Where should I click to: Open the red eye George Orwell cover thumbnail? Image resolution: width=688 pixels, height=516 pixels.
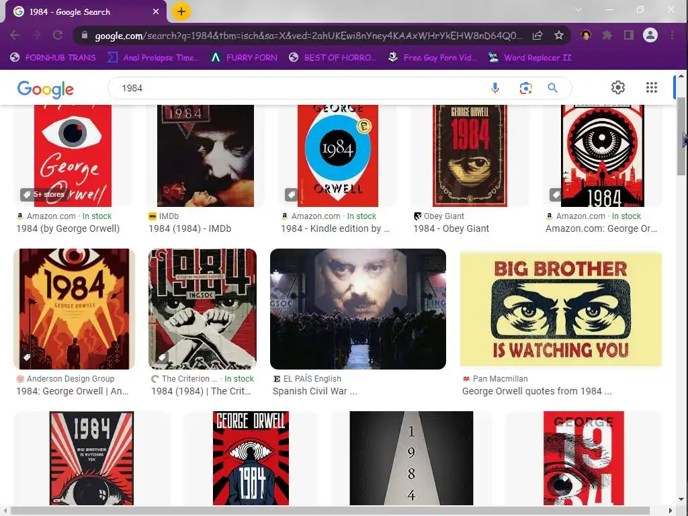[x=73, y=156]
